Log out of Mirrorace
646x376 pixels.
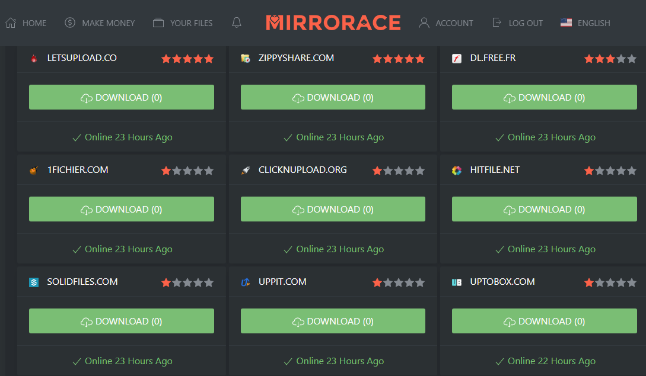click(x=517, y=23)
